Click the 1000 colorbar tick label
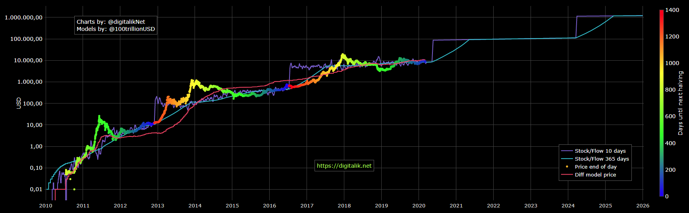Screen dimensions: 689x213 tap(672, 63)
